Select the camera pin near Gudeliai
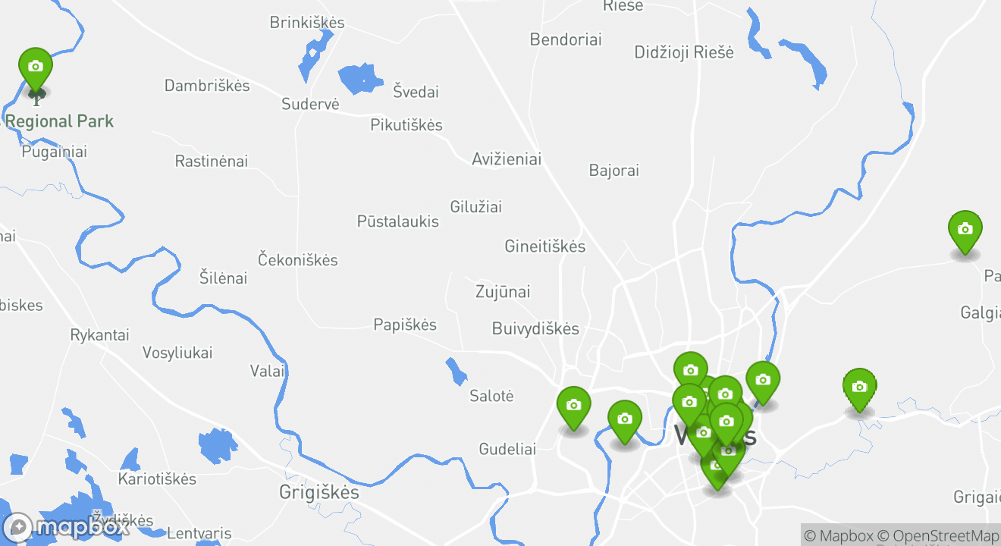1001x546 pixels. [x=573, y=409]
